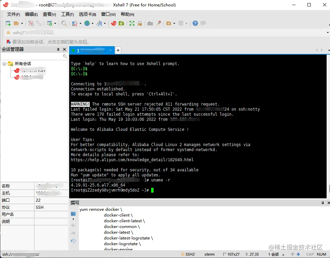Select the 所有会话 folder

tap(23, 64)
